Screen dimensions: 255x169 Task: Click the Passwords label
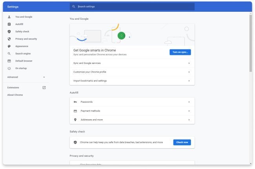click(87, 102)
